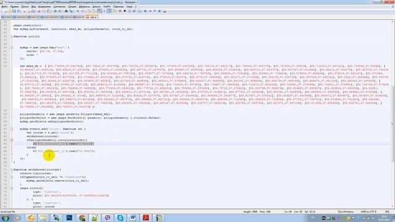The height and width of the screenshot is (222, 395).
Task: Open Viber from the taskbar
Action: pyautogui.click(x=107, y=218)
